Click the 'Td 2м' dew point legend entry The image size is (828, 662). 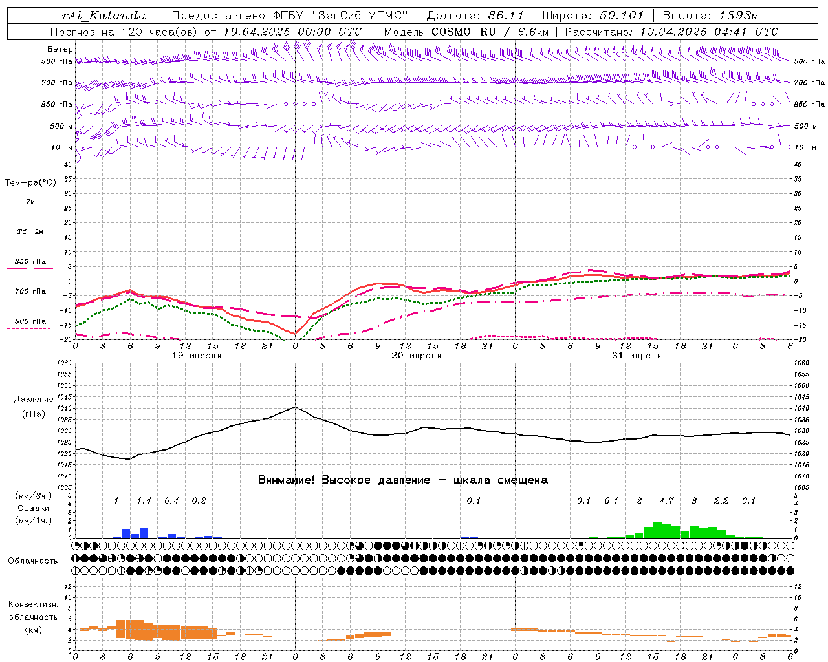tap(30, 231)
